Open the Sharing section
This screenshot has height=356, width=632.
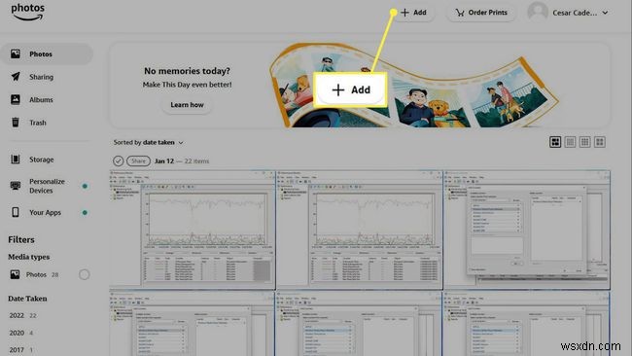click(41, 77)
